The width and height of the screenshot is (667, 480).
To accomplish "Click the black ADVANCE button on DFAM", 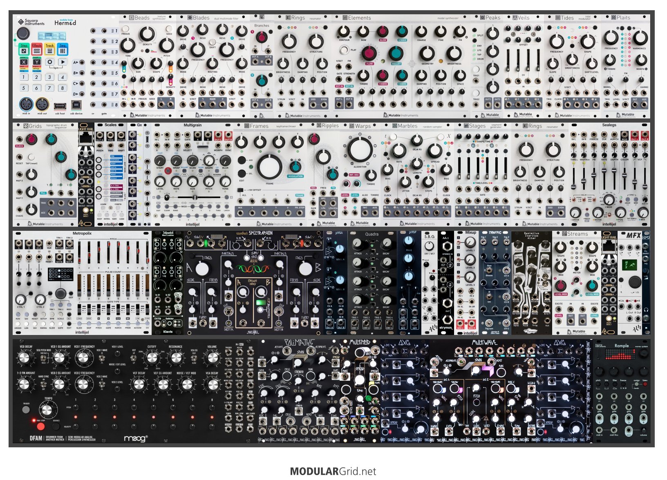I will (56, 426).
